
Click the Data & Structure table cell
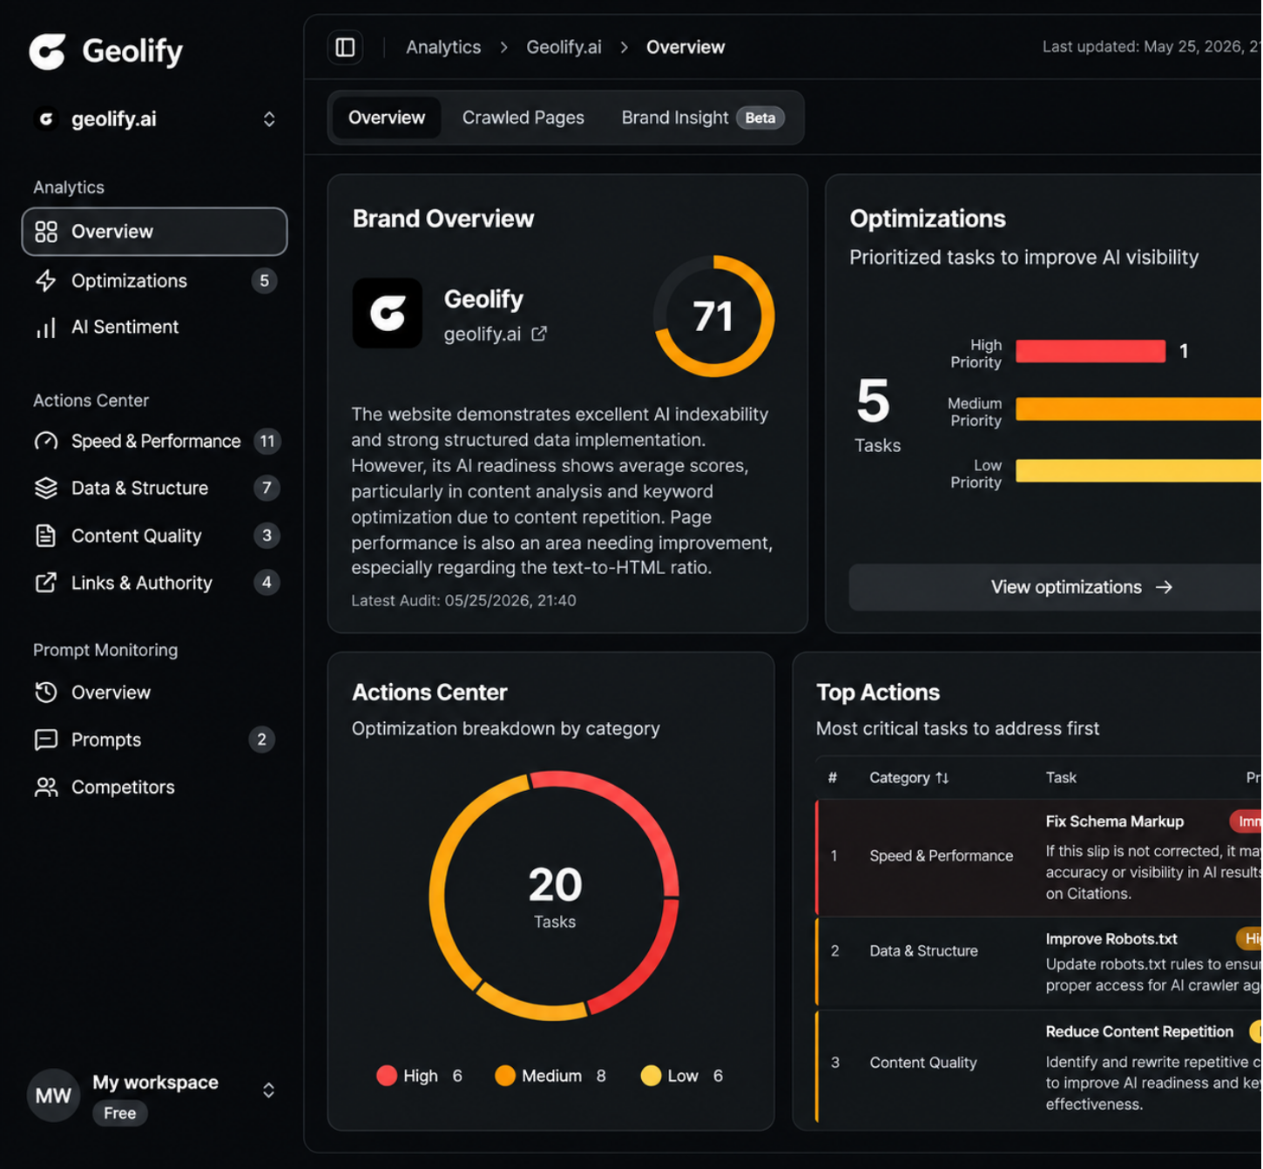click(923, 951)
